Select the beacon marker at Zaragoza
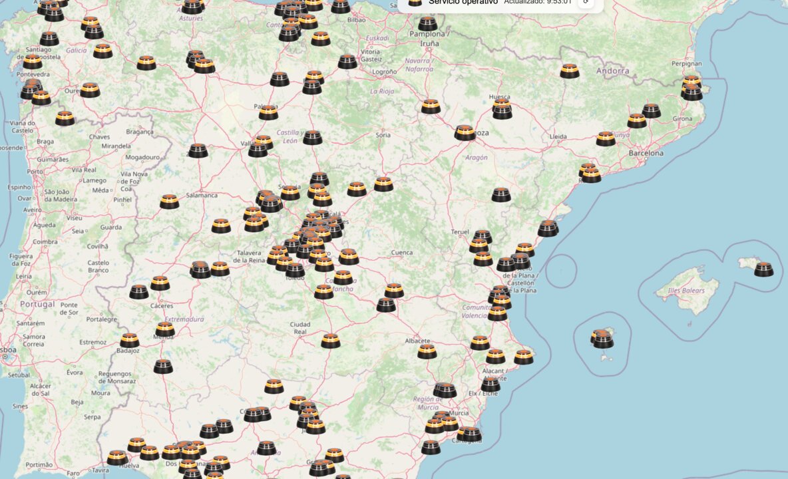The height and width of the screenshot is (479, 788). (x=465, y=132)
